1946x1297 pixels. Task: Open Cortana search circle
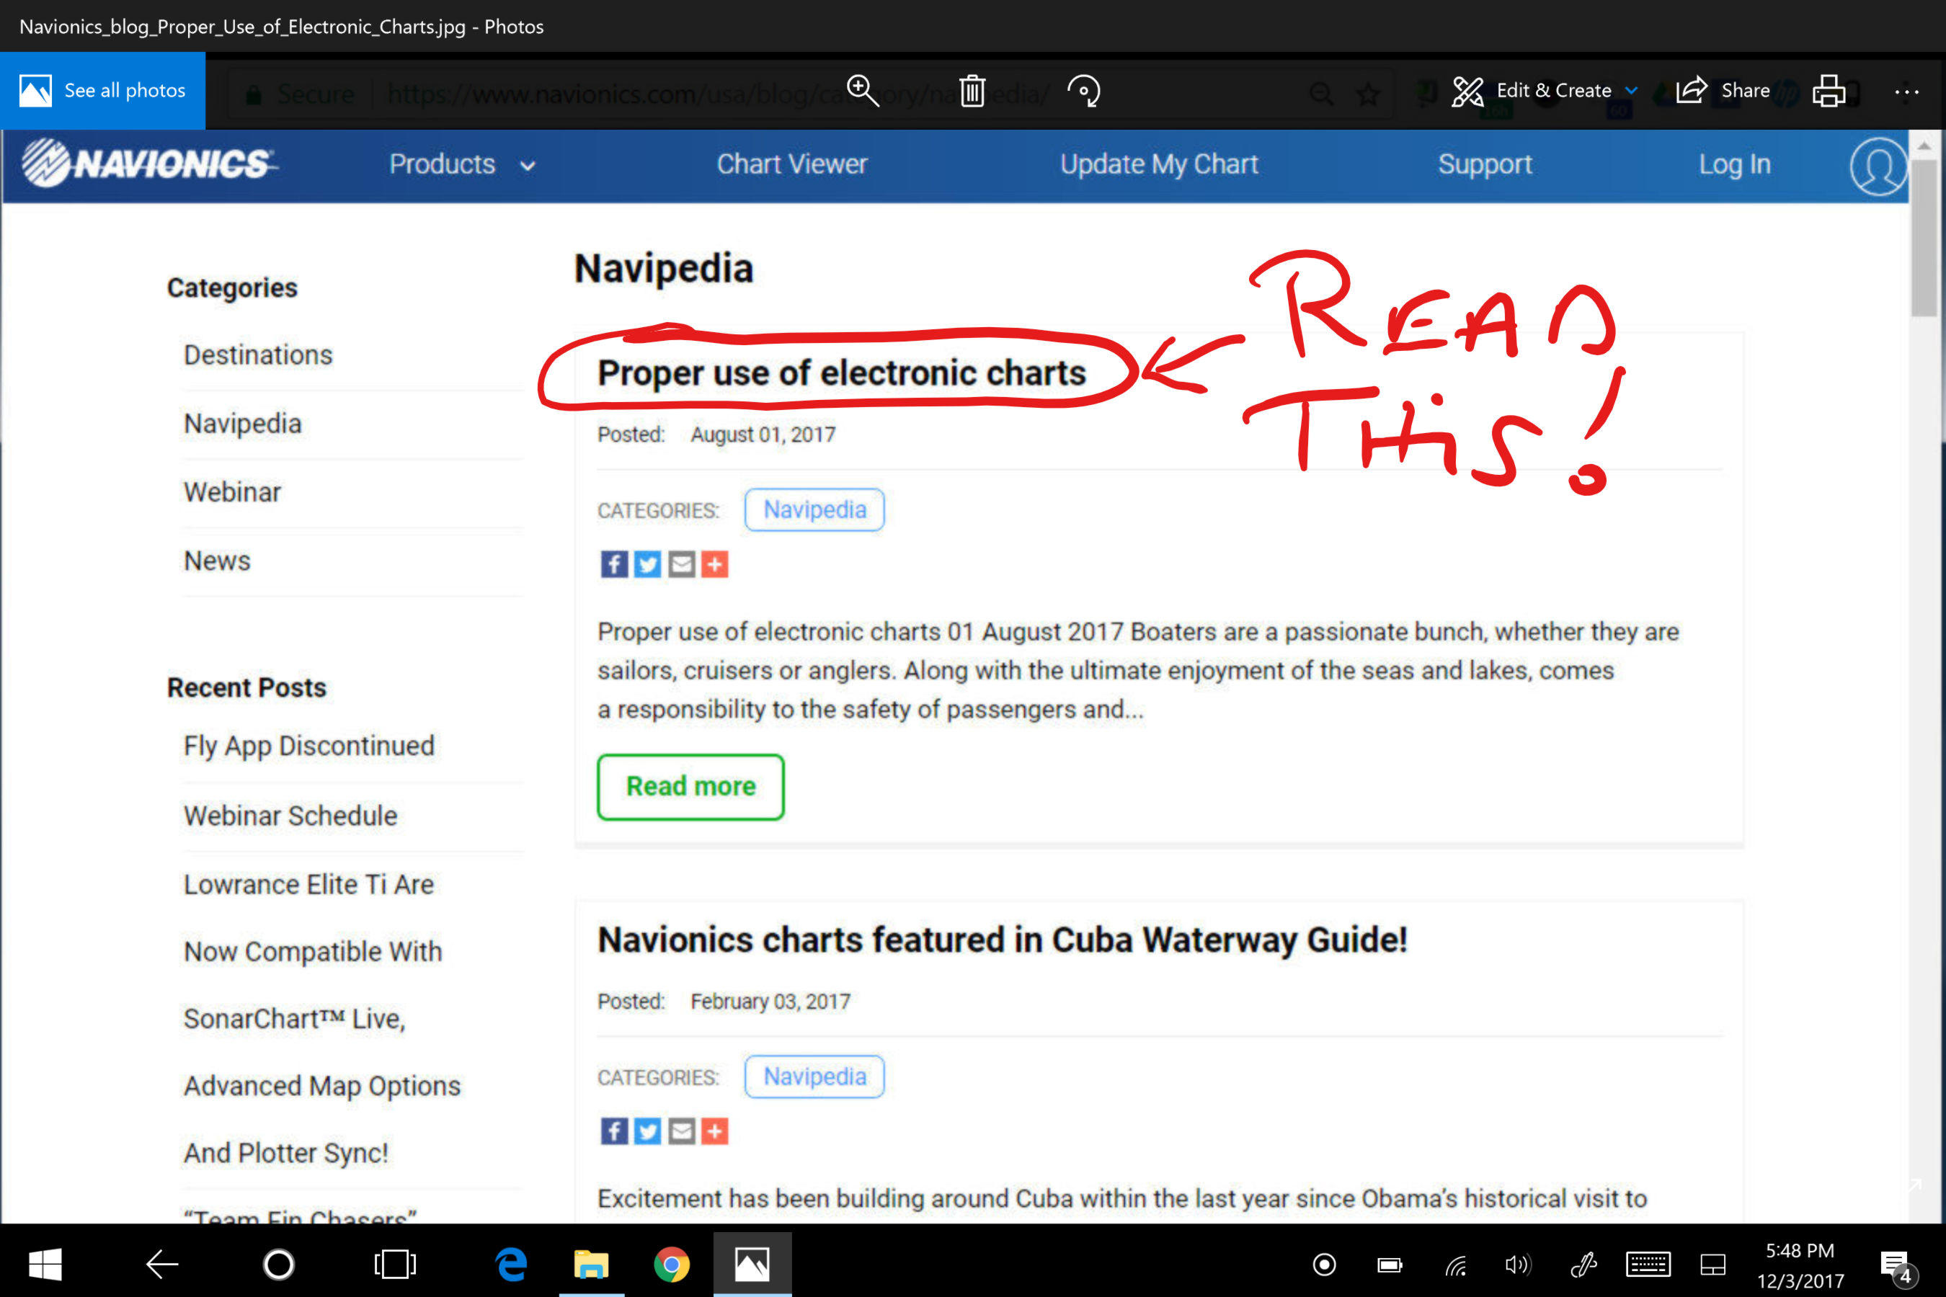278,1264
